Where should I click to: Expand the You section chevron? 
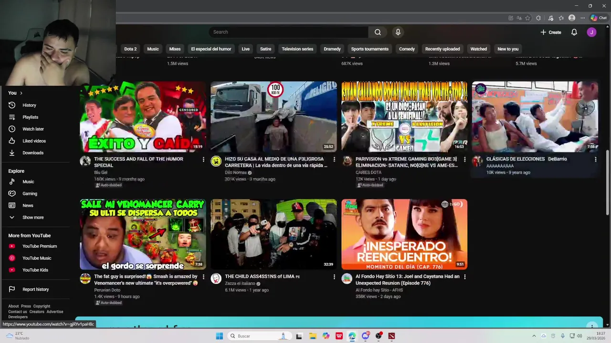pos(21,93)
